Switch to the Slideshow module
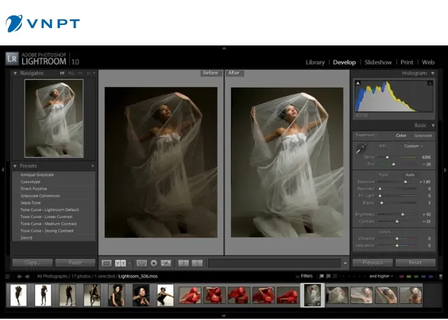The image size is (448, 320). coord(378,62)
